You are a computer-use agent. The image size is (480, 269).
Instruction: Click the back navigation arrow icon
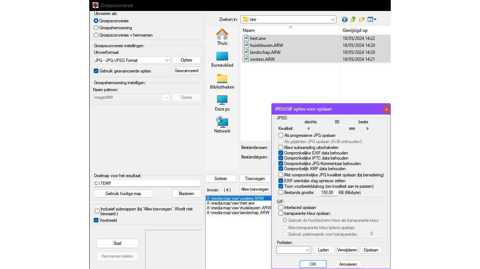tap(344, 19)
